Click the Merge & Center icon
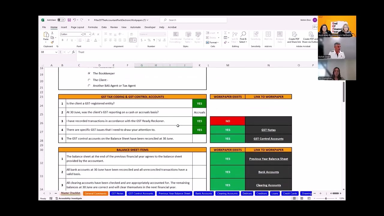Image resolution: width=384 pixels, height=216 pixels. click(131, 40)
